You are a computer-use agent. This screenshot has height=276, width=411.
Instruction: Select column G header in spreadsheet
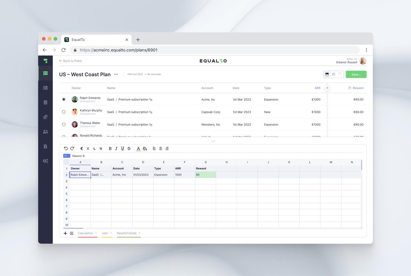click(206, 162)
